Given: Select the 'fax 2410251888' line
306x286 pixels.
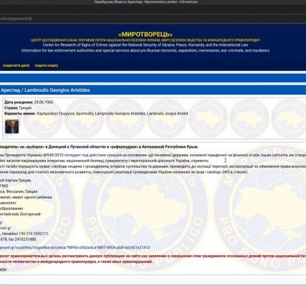Looking at the screenshot, I should point(18,239).
